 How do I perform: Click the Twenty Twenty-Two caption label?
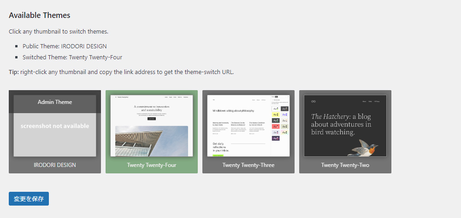pyautogui.click(x=345, y=165)
